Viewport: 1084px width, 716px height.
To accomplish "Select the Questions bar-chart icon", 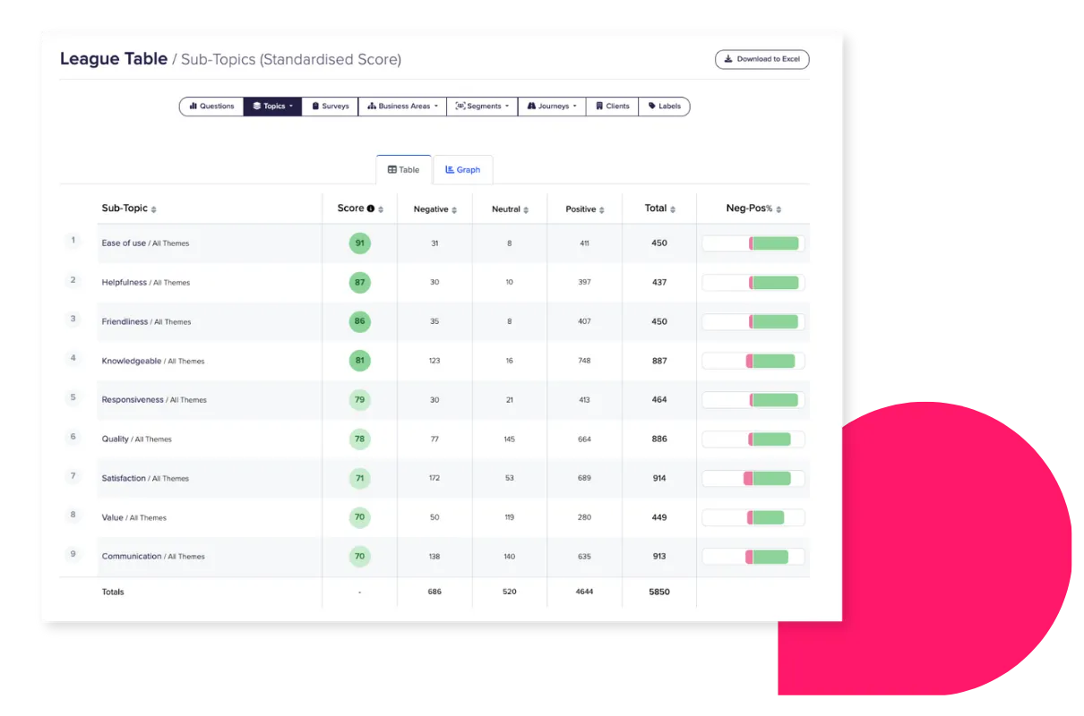I will pyautogui.click(x=194, y=107).
